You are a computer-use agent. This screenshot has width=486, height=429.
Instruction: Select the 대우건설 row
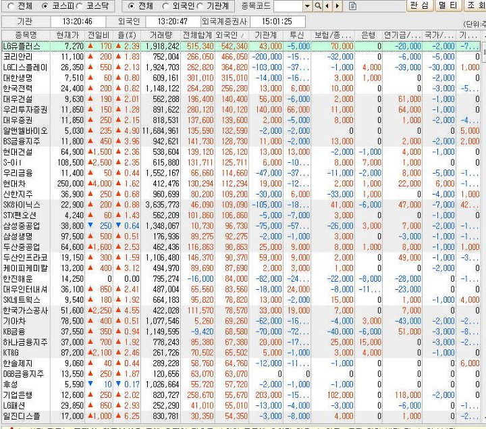(x=241, y=99)
